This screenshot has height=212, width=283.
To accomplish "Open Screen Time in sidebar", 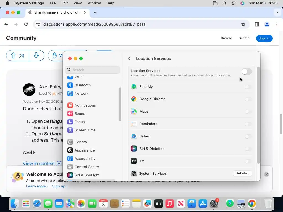I will 82,130.
